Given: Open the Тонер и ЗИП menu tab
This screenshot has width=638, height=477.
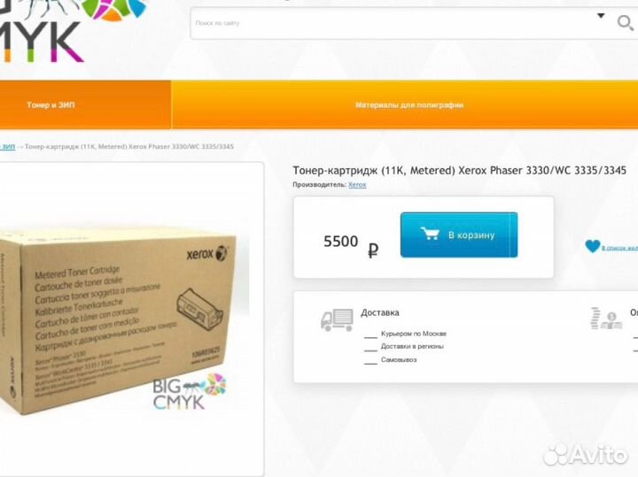Looking at the screenshot, I should coord(51,104).
